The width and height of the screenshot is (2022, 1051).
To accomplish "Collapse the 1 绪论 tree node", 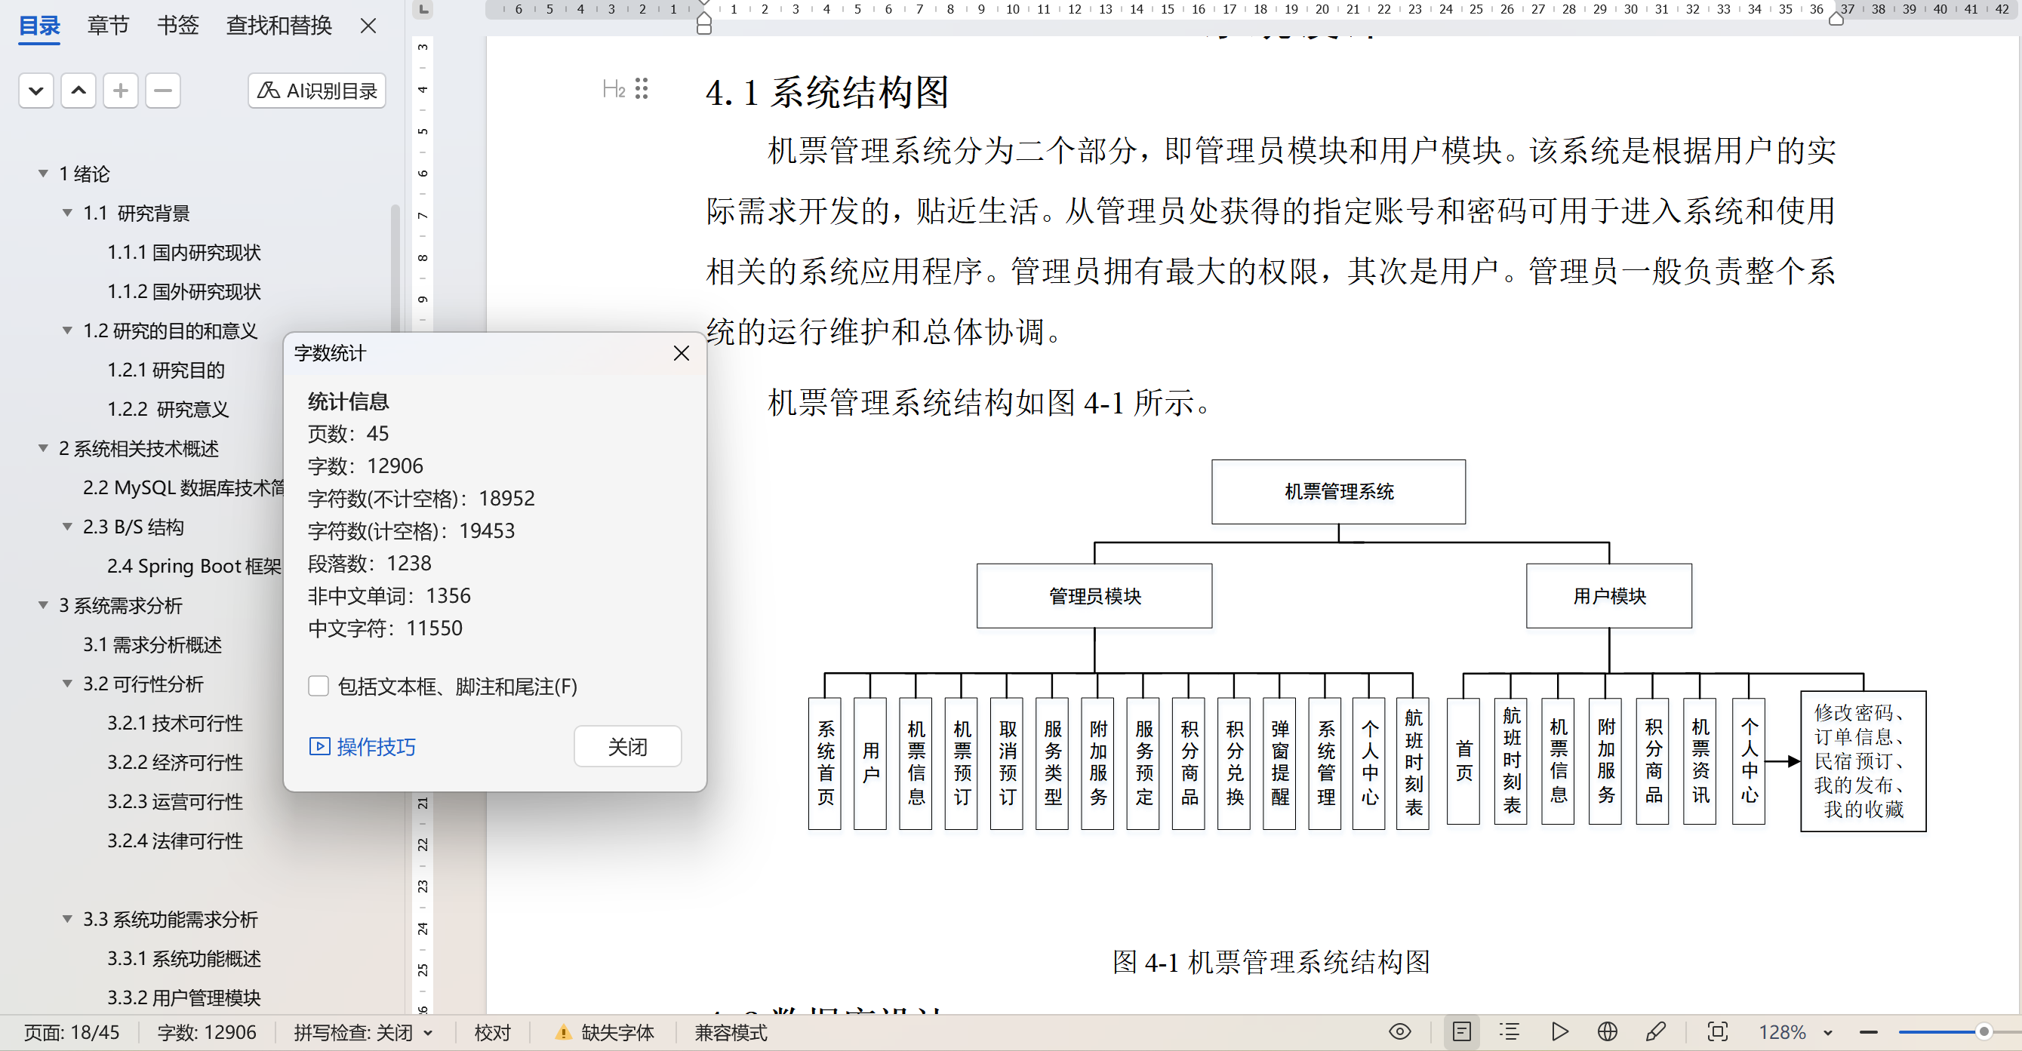I will click(43, 174).
